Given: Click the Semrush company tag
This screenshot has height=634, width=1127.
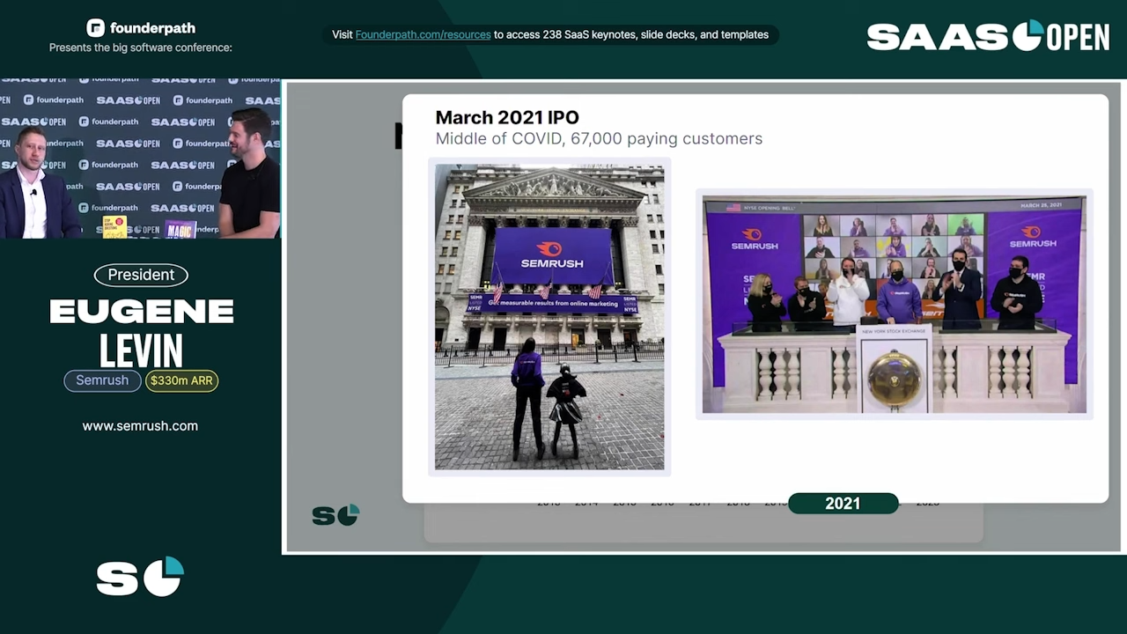Looking at the screenshot, I should pyautogui.click(x=102, y=380).
